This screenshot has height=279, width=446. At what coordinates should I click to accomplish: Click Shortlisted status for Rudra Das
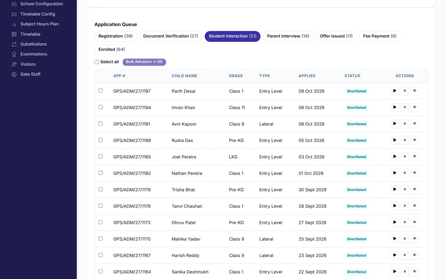pyautogui.click(x=356, y=141)
